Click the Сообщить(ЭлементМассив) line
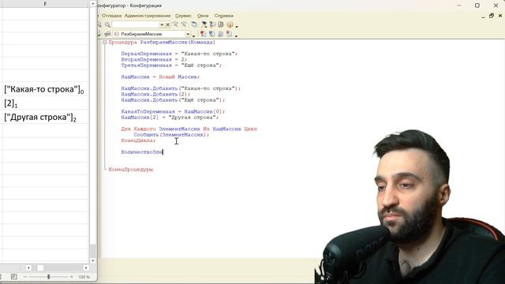Viewport: 505px width, 284px height. point(171,135)
